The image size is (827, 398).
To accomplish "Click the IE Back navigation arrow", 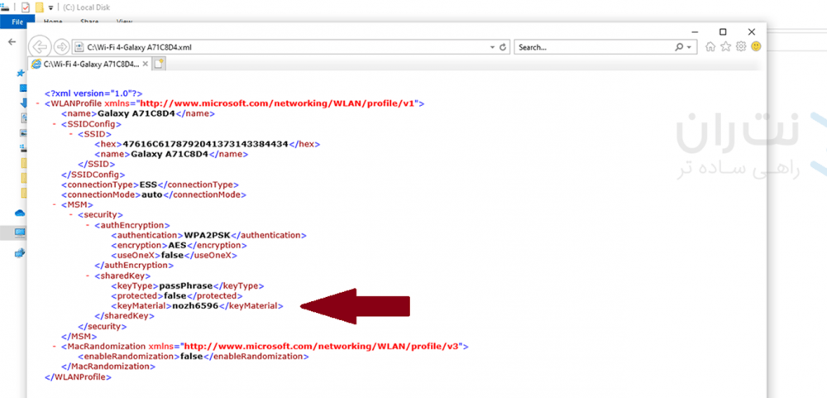I will 41,46.
